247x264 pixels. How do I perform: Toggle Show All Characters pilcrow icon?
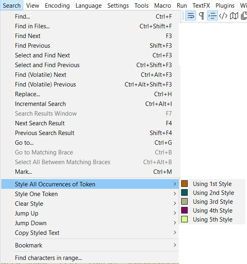201,16
